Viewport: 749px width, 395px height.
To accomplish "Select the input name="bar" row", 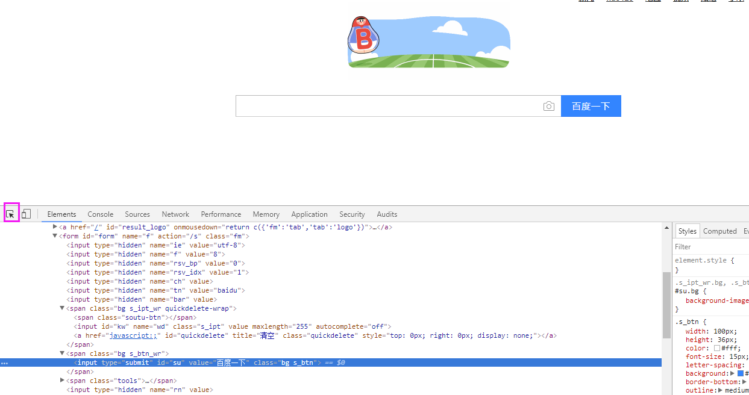I will [142, 299].
